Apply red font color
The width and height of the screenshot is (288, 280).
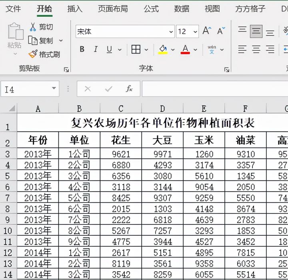coord(185,50)
